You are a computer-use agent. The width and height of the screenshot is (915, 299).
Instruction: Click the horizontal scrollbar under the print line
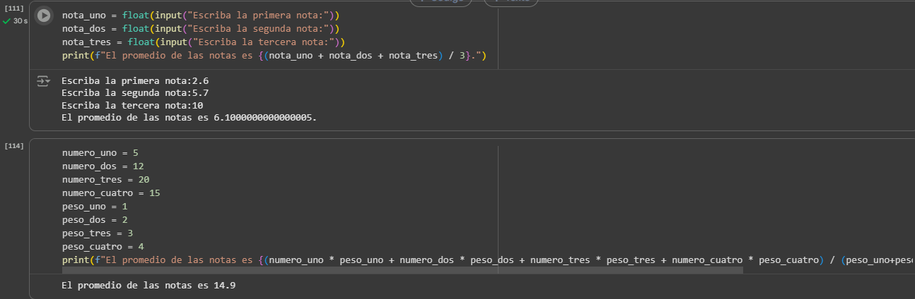(402, 270)
